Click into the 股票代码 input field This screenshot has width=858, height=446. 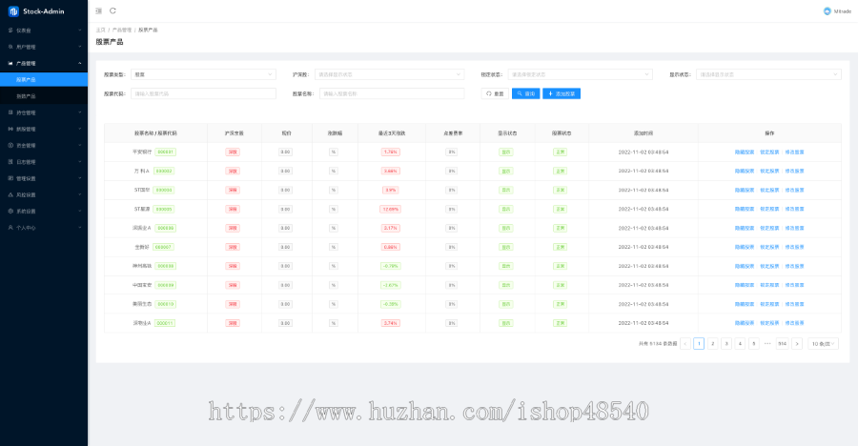coord(204,93)
